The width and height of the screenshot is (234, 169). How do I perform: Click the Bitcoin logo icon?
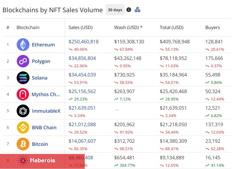23,144
